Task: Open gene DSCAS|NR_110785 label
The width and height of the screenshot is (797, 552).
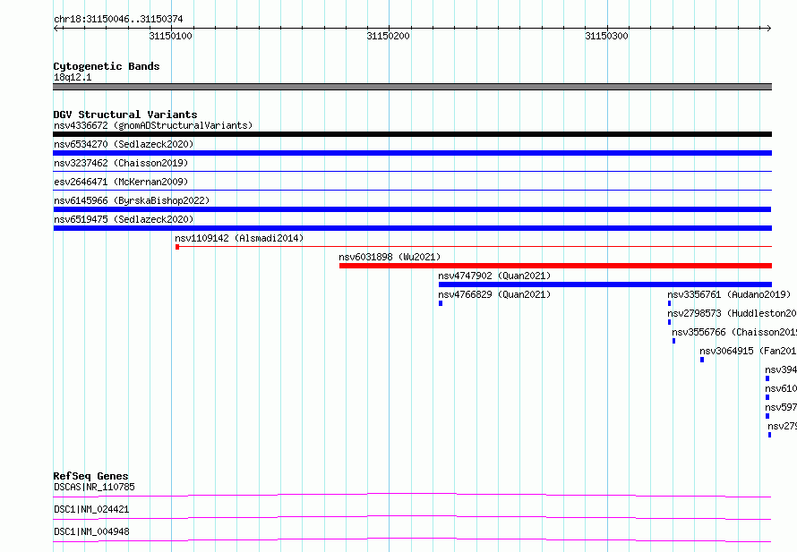Action: click(94, 487)
